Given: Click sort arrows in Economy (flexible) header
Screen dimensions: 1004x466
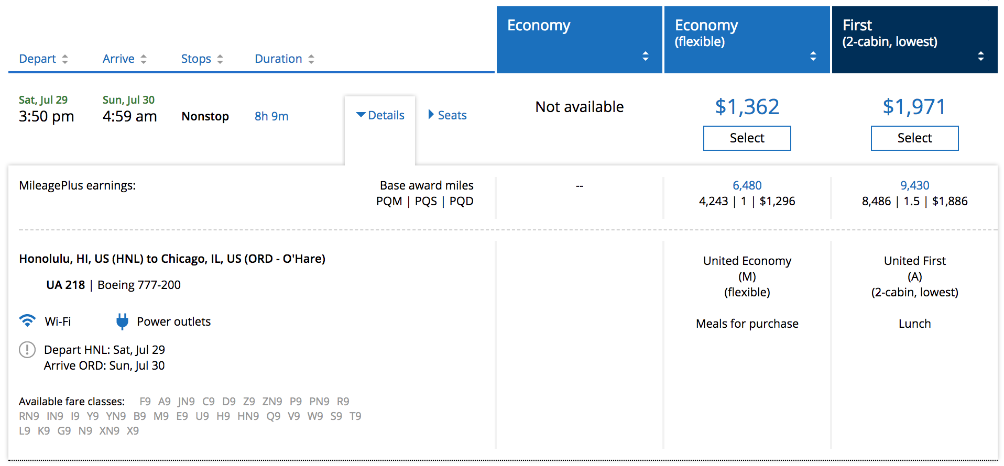Looking at the screenshot, I should pyautogui.click(x=813, y=56).
